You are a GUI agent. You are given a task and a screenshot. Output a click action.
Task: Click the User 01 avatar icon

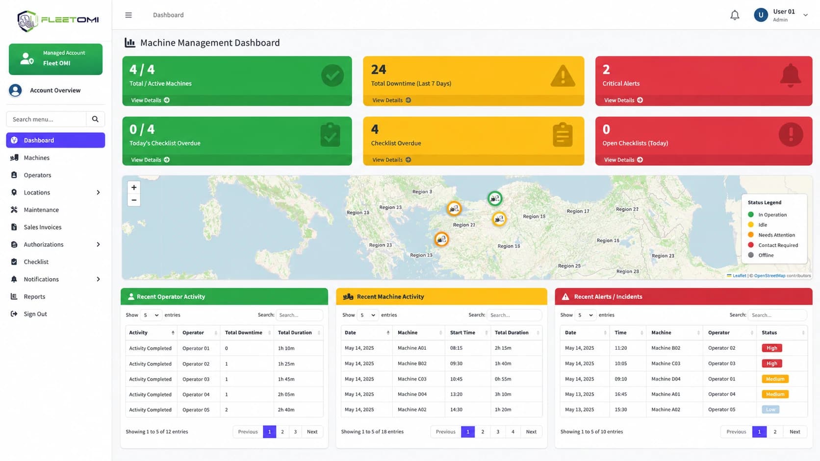[x=761, y=15]
